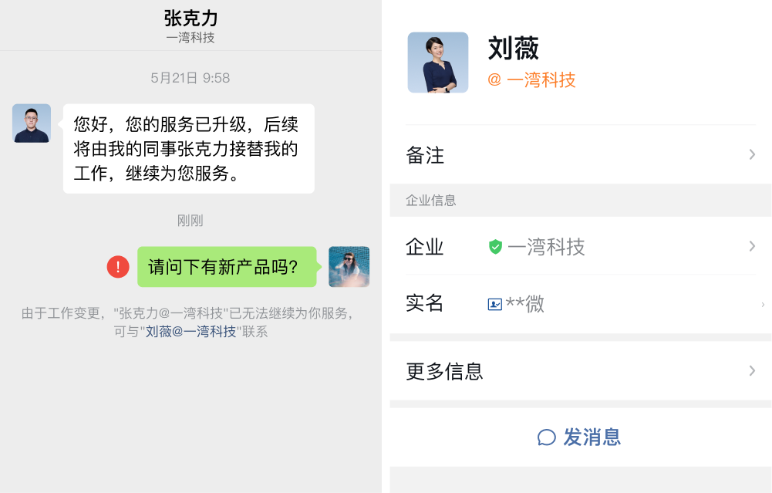
Task: Open the 企业 row arrow
Action: pyautogui.click(x=752, y=246)
